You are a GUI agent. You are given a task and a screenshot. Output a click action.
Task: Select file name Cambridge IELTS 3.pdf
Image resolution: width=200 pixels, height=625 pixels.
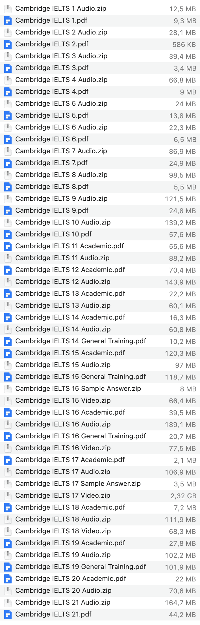(x=52, y=68)
